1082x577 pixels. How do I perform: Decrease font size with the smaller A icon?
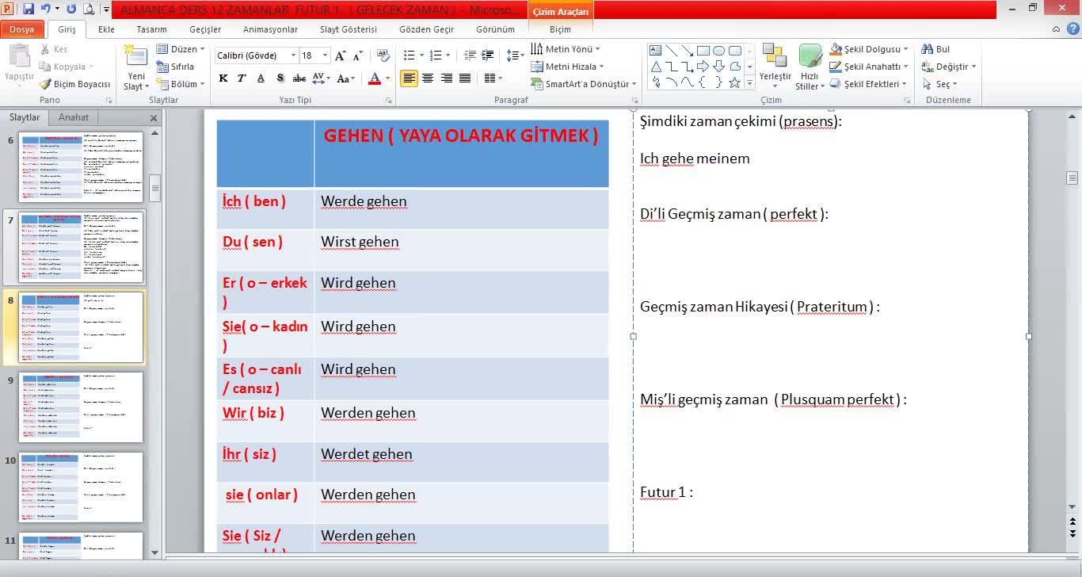[357, 55]
